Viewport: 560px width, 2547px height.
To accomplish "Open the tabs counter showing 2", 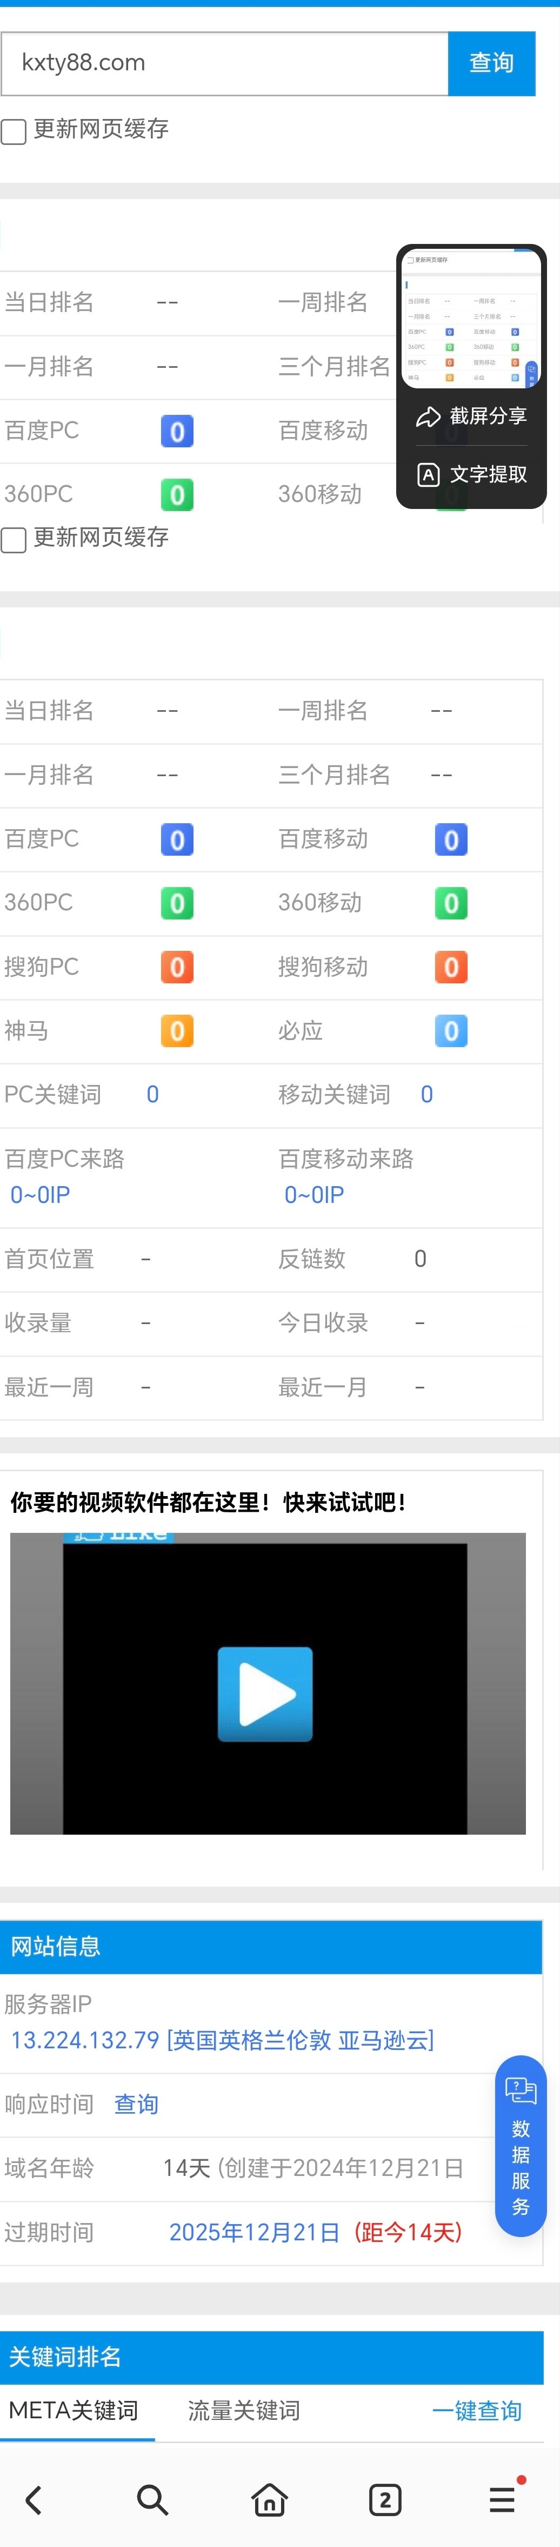I will click(x=385, y=2499).
